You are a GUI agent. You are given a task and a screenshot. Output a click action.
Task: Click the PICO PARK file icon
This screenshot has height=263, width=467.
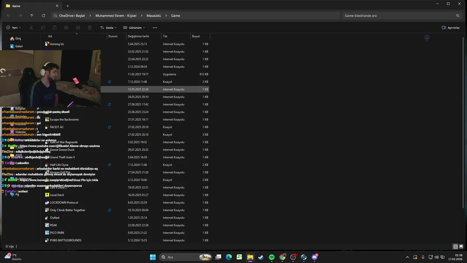[x=47, y=233]
